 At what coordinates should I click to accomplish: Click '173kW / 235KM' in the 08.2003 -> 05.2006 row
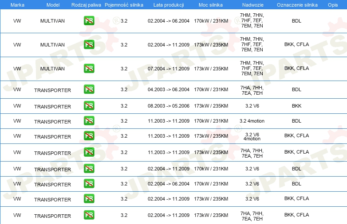(211, 106)
